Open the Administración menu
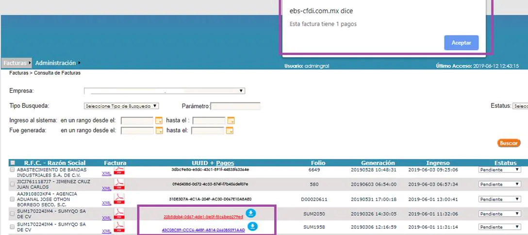The image size is (528, 235). (x=56, y=63)
